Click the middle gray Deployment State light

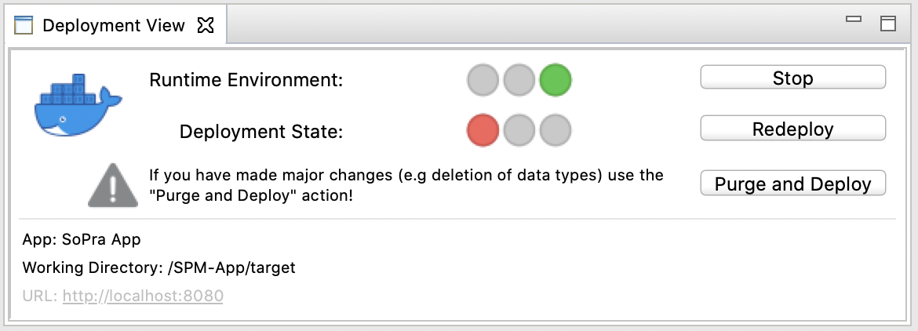click(x=519, y=130)
